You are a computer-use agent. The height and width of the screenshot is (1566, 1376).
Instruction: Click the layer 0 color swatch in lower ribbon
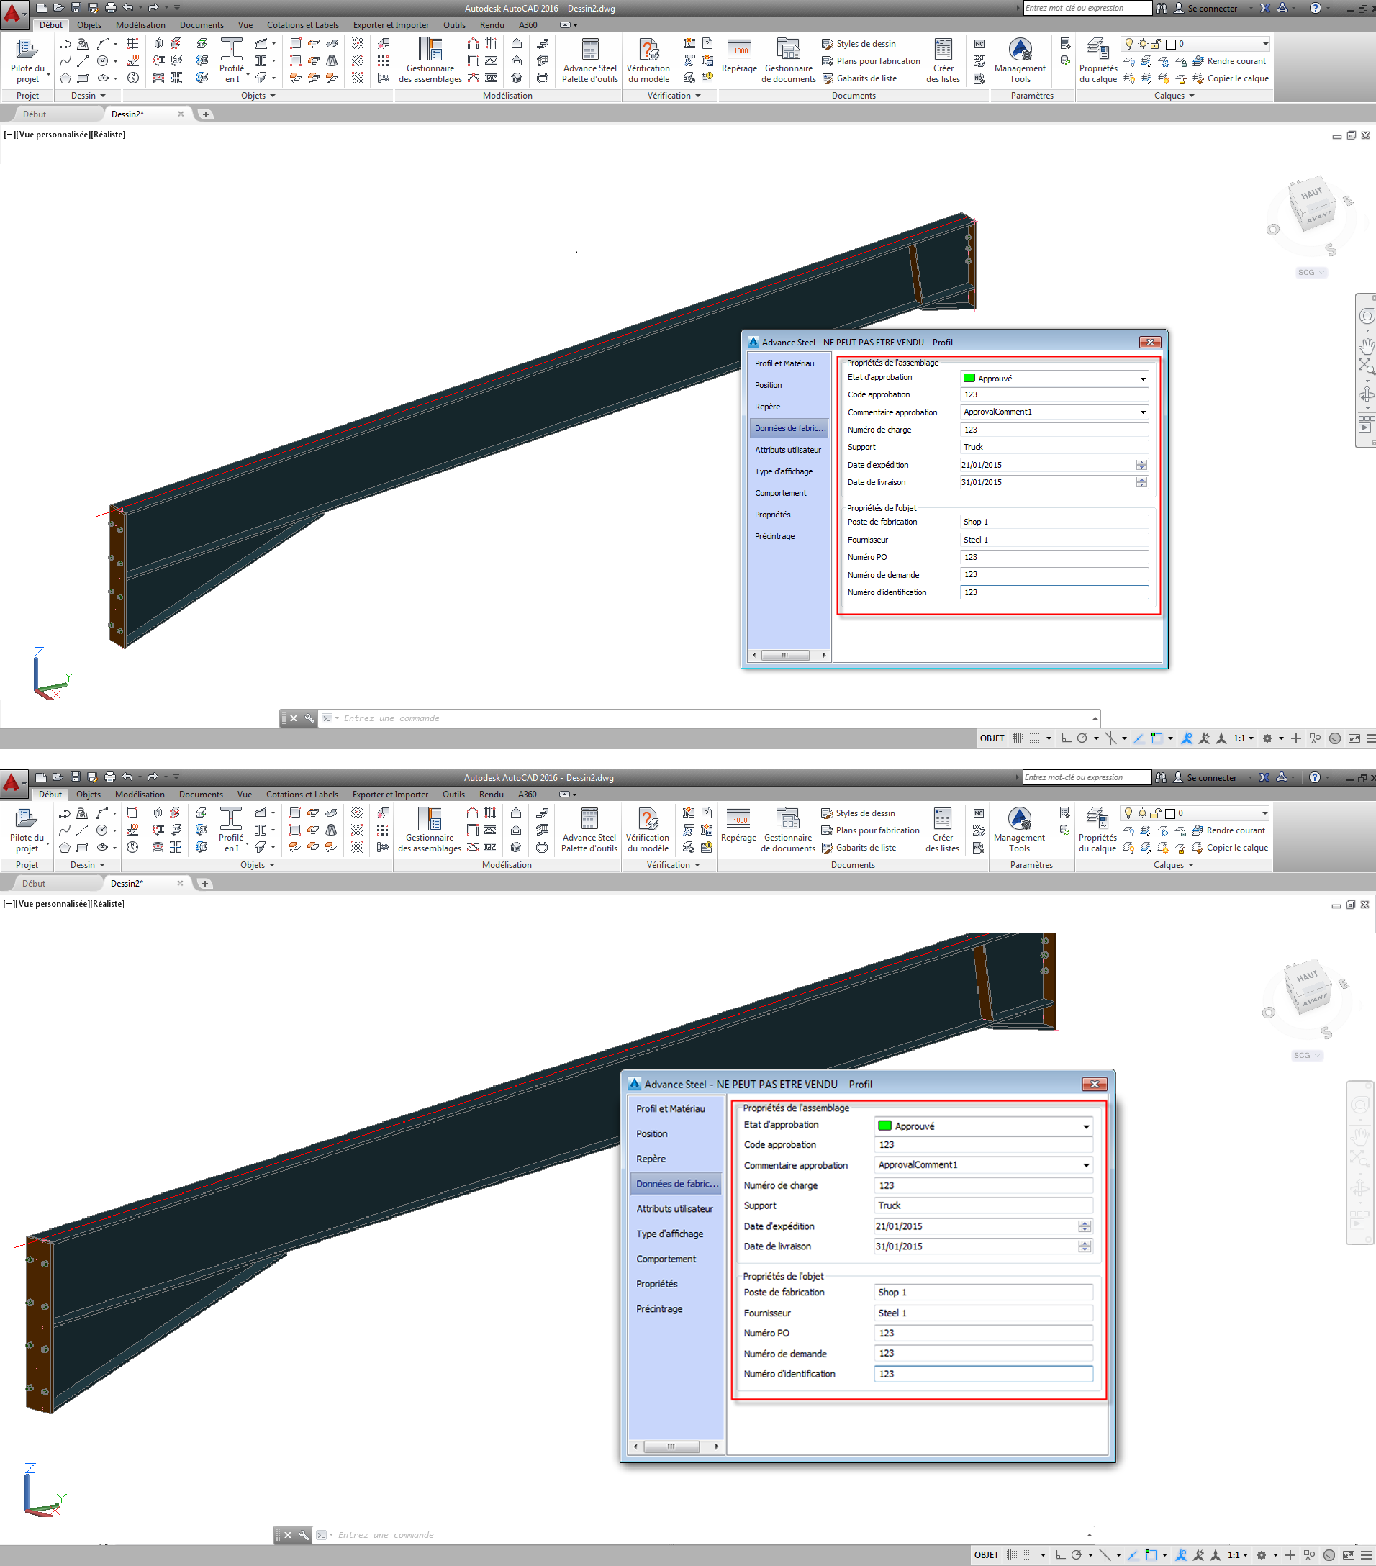pos(1170,814)
